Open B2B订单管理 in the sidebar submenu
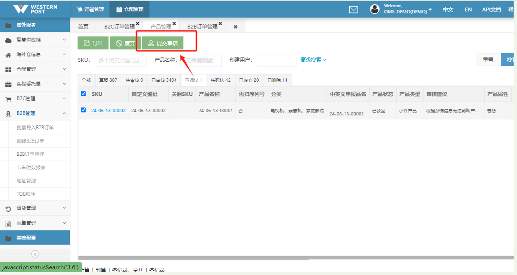Screen dimensions: 517x275 pos(30,154)
